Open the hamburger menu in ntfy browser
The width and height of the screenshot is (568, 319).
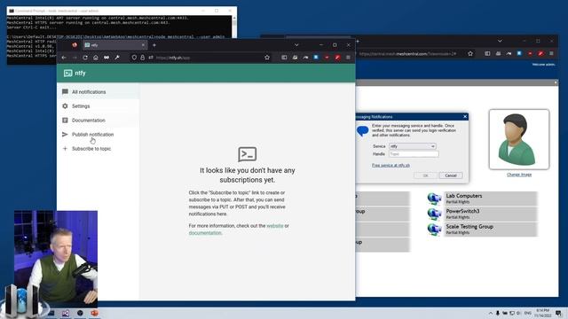[x=348, y=58]
